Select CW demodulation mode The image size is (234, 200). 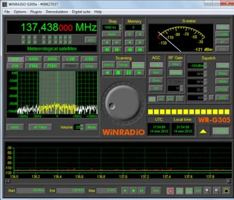click(x=15, y=66)
